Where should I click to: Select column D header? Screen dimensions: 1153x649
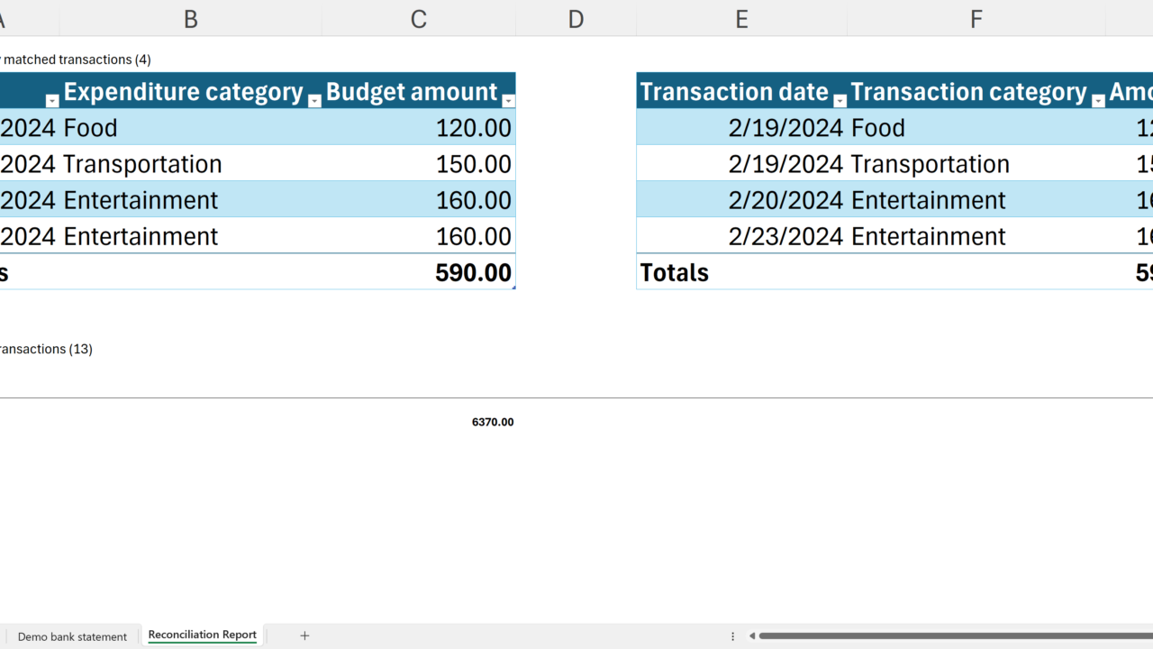(x=576, y=19)
